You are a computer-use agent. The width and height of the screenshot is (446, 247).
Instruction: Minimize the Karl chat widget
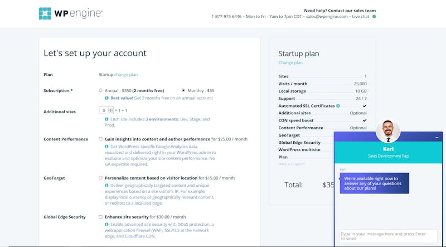click(437, 138)
